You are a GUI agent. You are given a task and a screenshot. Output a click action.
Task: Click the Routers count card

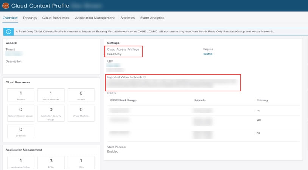pyautogui.click(x=81, y=95)
